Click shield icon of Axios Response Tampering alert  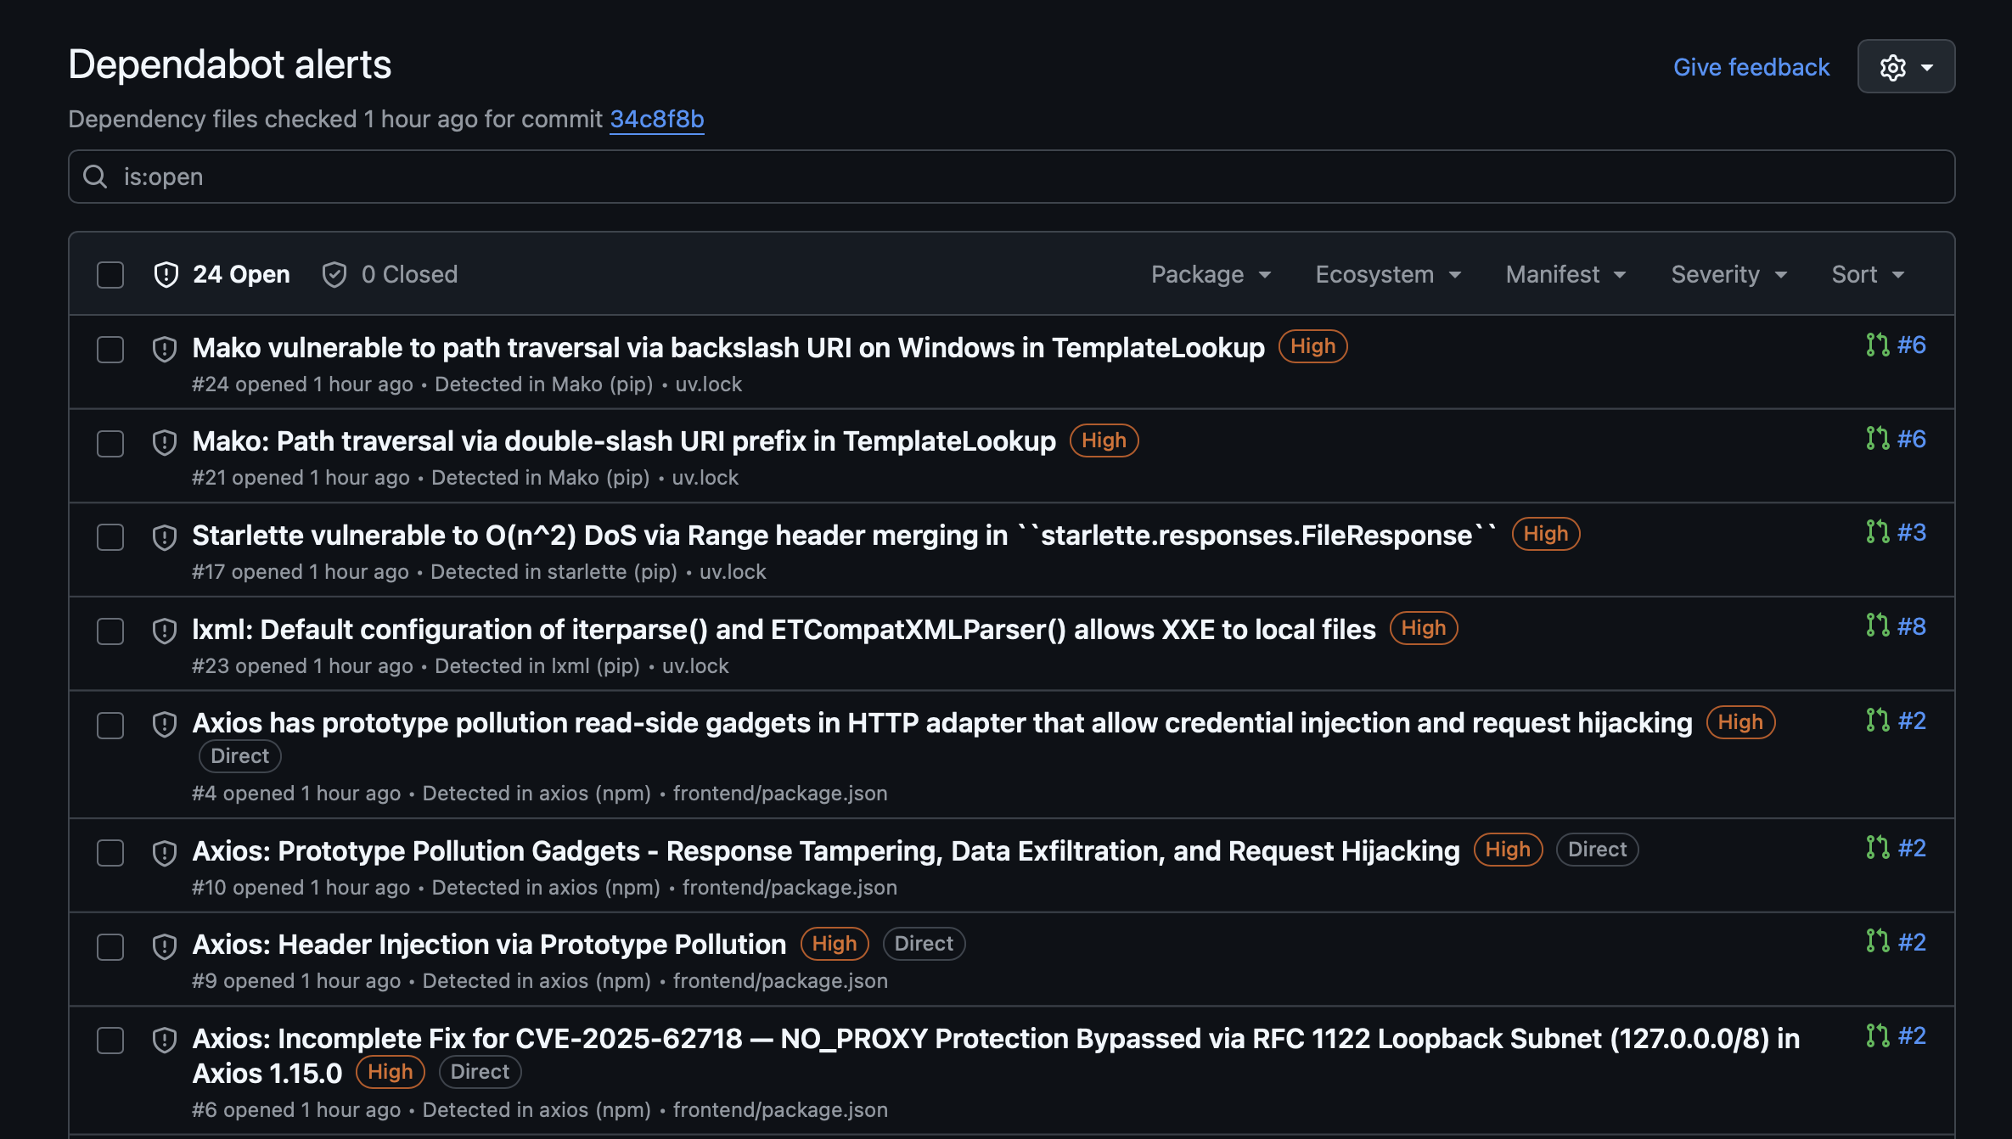tap(165, 852)
